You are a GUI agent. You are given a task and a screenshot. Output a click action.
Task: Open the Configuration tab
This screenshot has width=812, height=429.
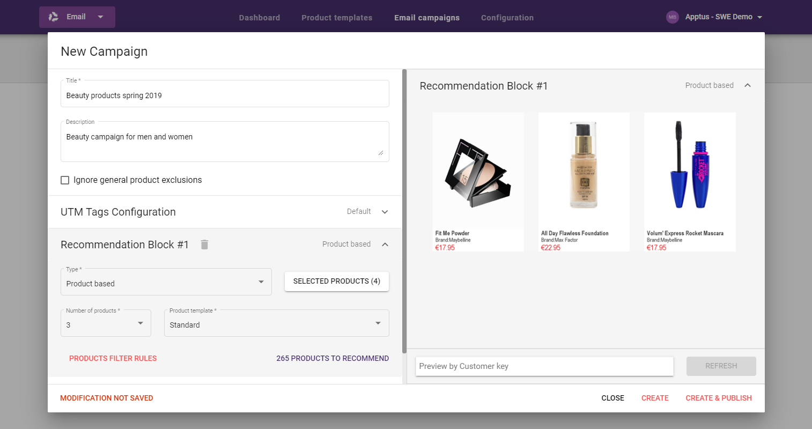(x=507, y=18)
